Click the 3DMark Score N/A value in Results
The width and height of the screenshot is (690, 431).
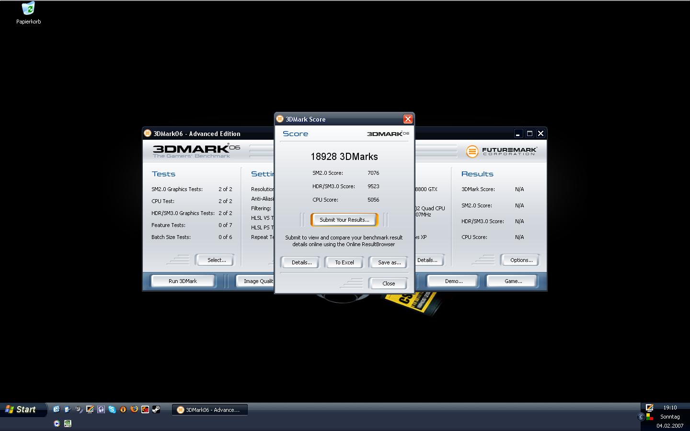(x=519, y=189)
